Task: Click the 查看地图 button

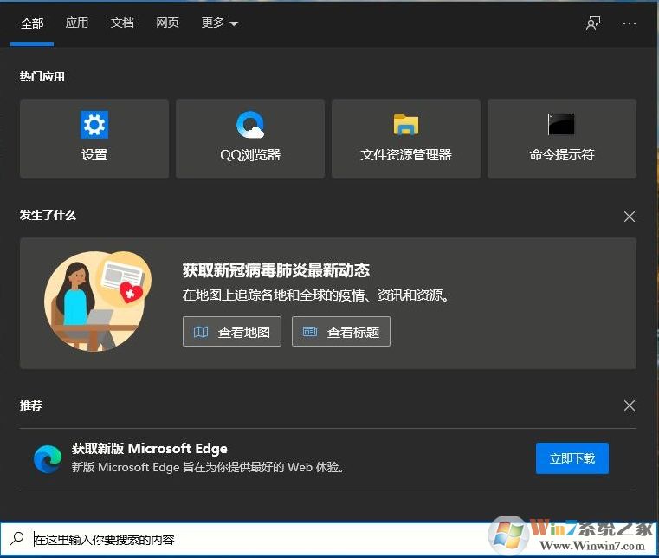Action: 232,332
